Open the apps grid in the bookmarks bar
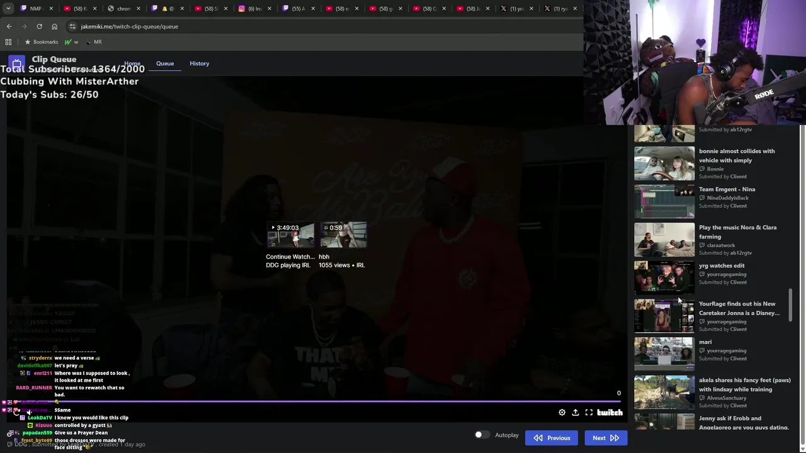 click(8, 42)
